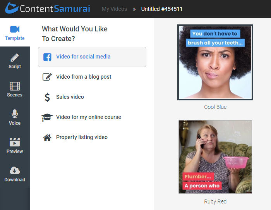This screenshot has height=210, width=271.
Task: Switch to the Download tab label
Action: pyautogui.click(x=15, y=180)
